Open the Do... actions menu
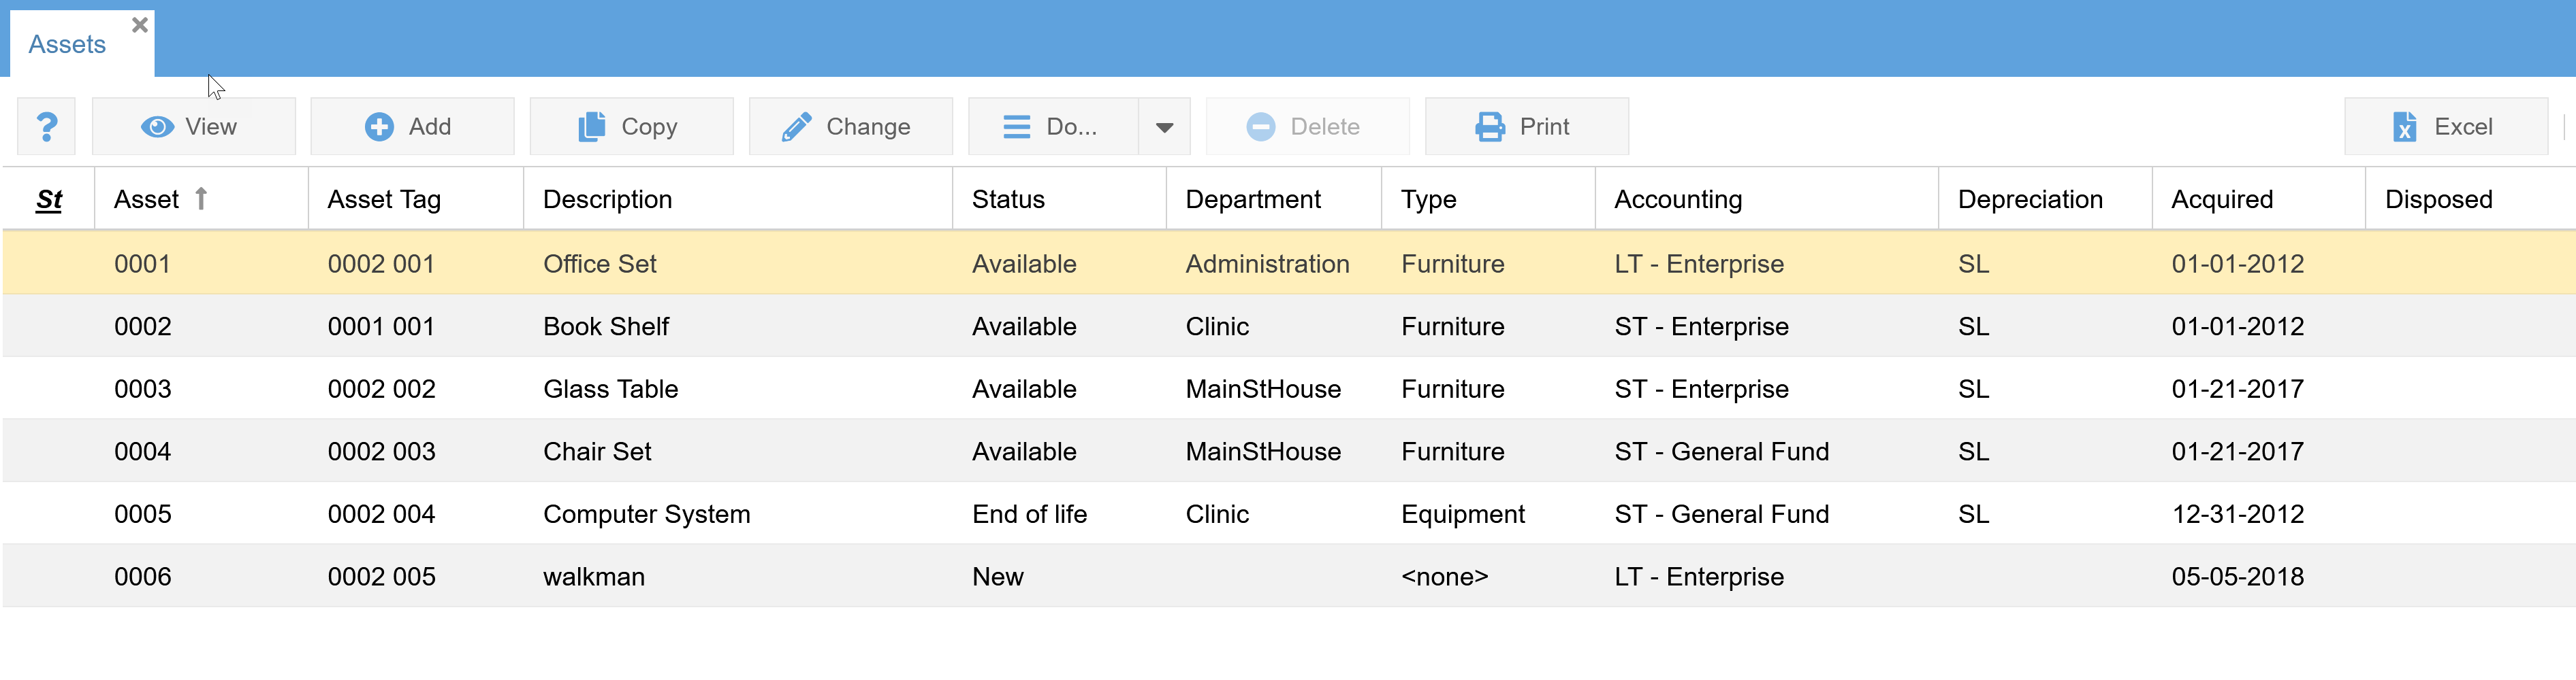The width and height of the screenshot is (2576, 680). click(1052, 126)
